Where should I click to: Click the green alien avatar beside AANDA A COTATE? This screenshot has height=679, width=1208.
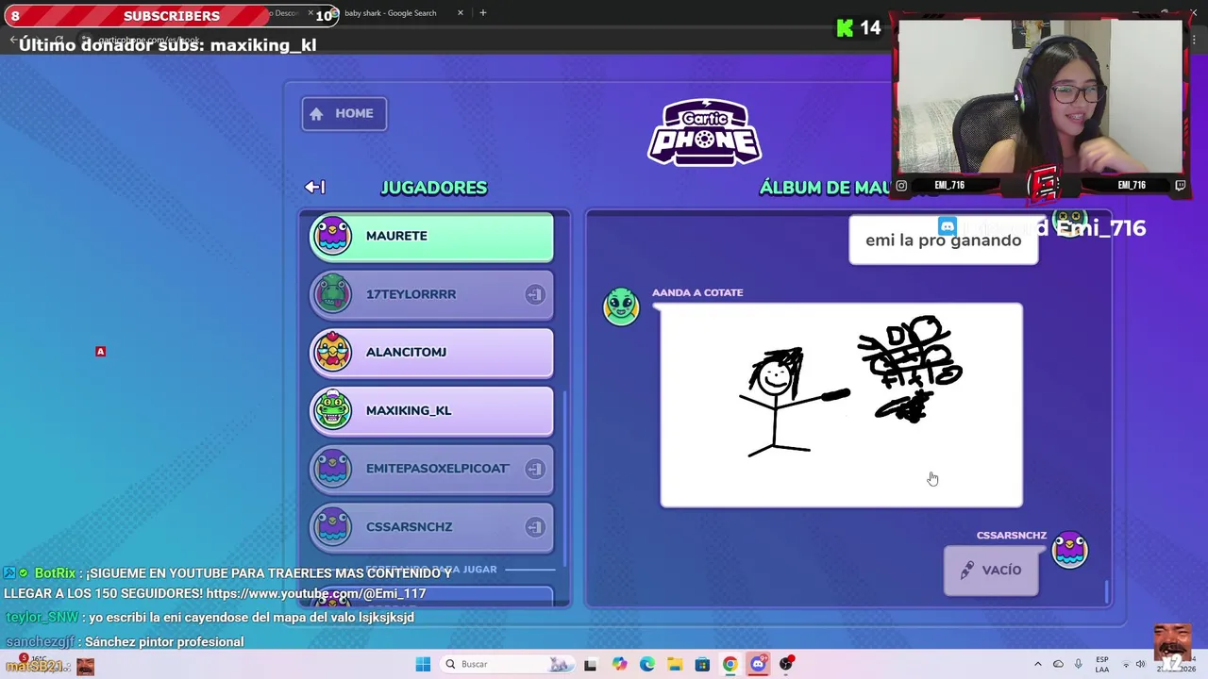(x=621, y=307)
